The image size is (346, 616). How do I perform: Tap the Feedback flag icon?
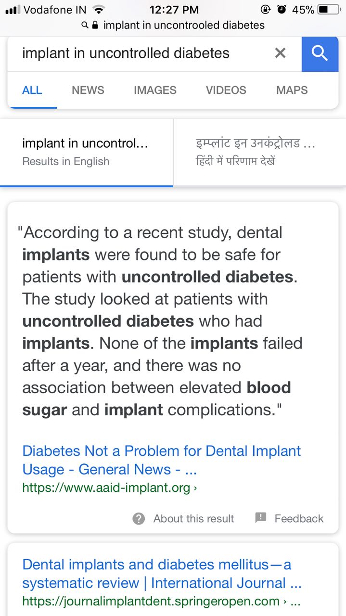point(261,518)
